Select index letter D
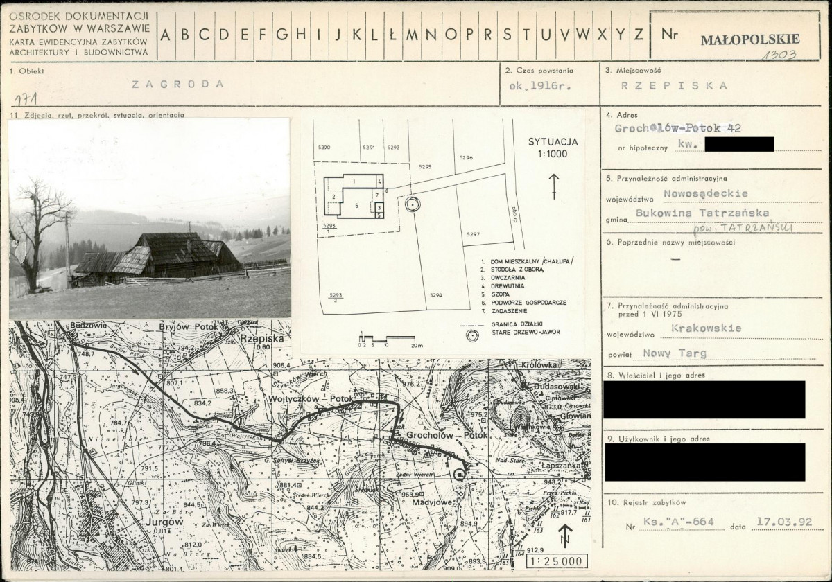This screenshot has height=582, width=832. [x=225, y=35]
